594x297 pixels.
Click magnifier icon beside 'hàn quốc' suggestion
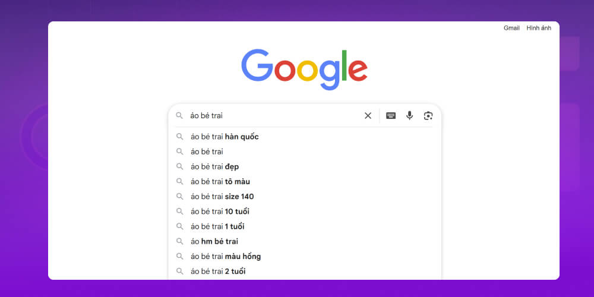point(179,137)
